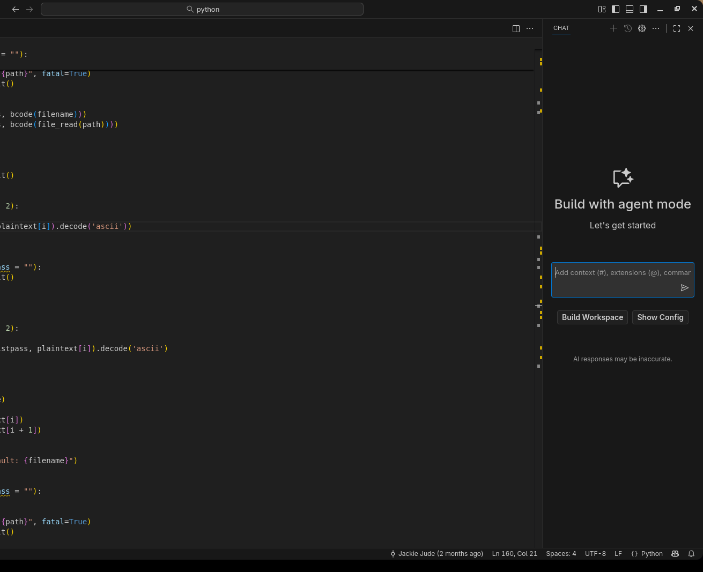Change UTF-8 file encoding in status bar
The height and width of the screenshot is (572, 703).
point(595,554)
